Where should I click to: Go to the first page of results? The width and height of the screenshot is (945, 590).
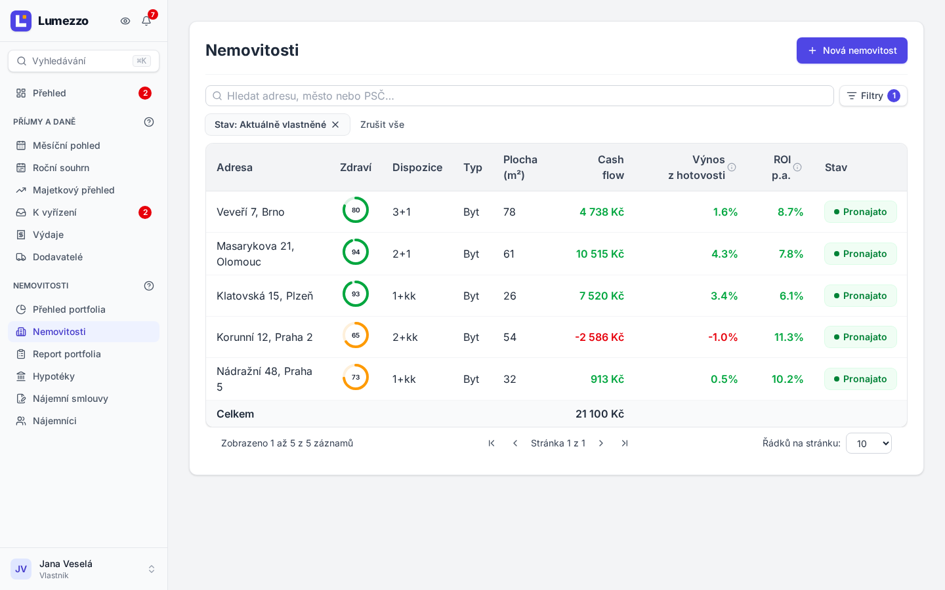(x=492, y=443)
